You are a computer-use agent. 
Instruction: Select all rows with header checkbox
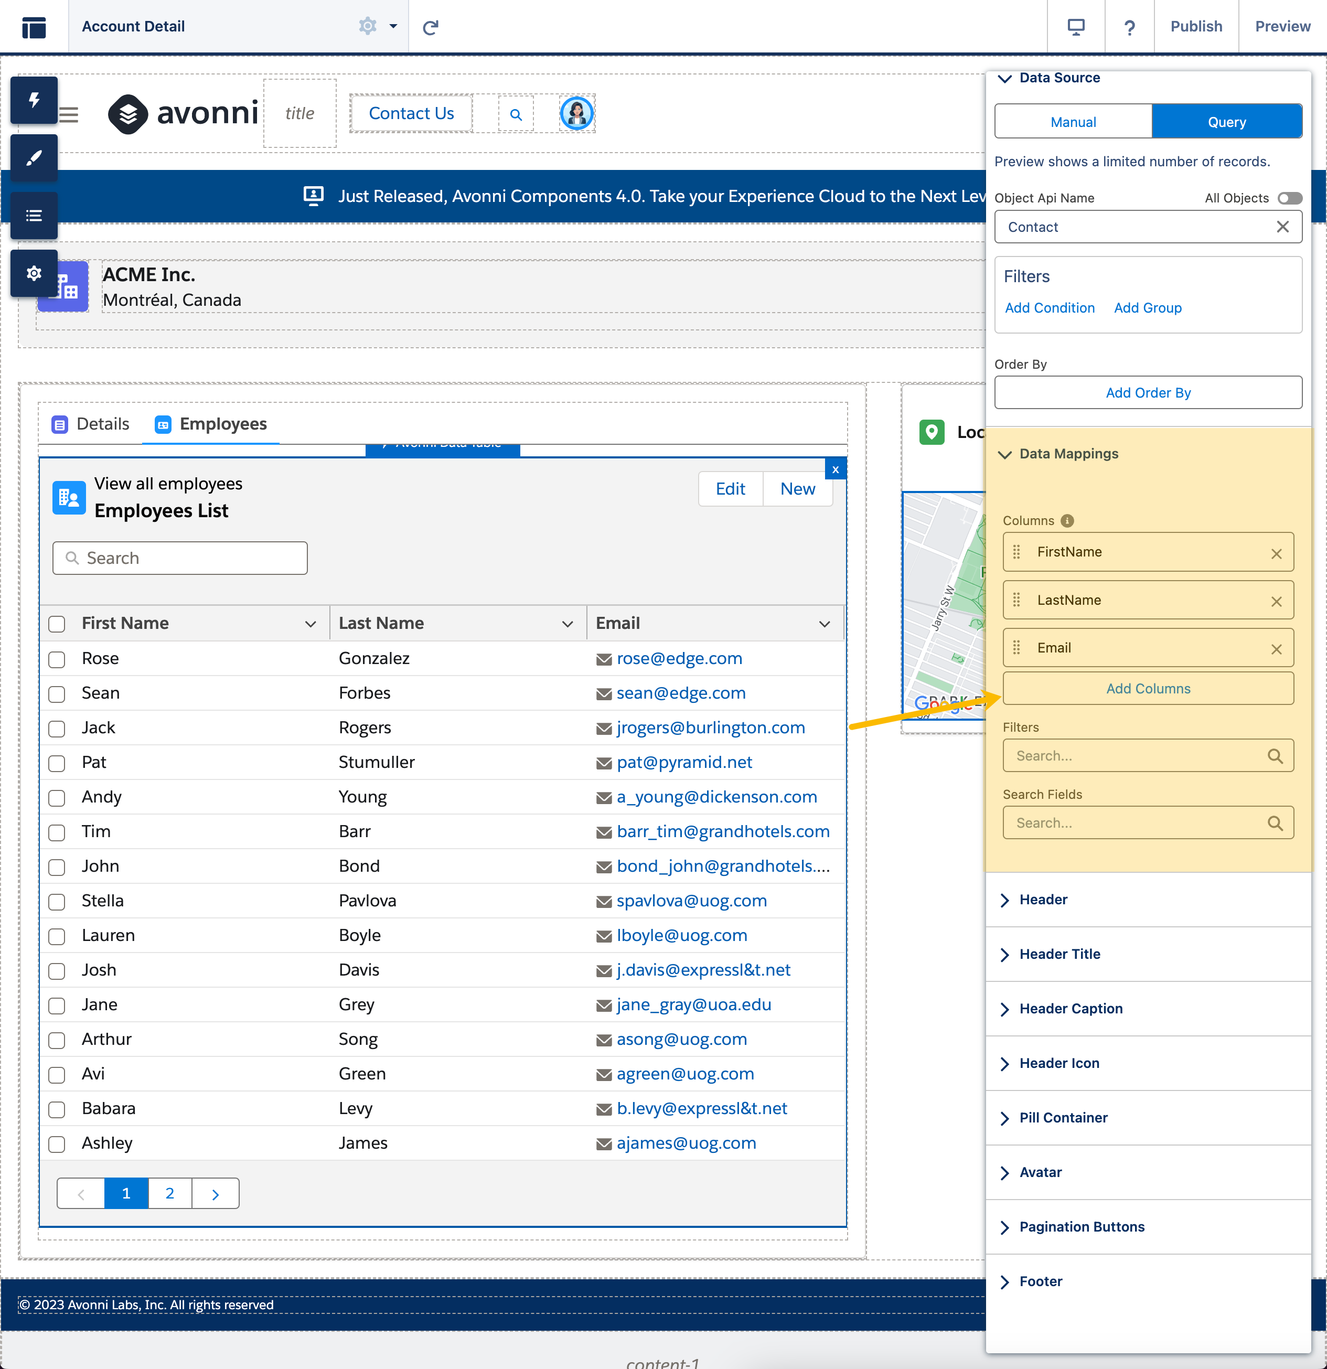pos(57,624)
